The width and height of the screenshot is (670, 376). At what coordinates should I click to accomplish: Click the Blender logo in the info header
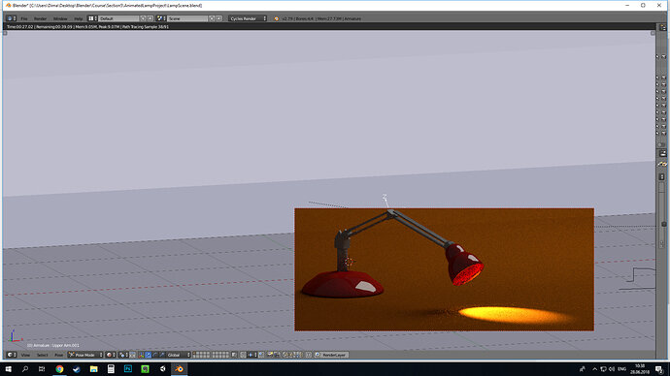coord(277,18)
